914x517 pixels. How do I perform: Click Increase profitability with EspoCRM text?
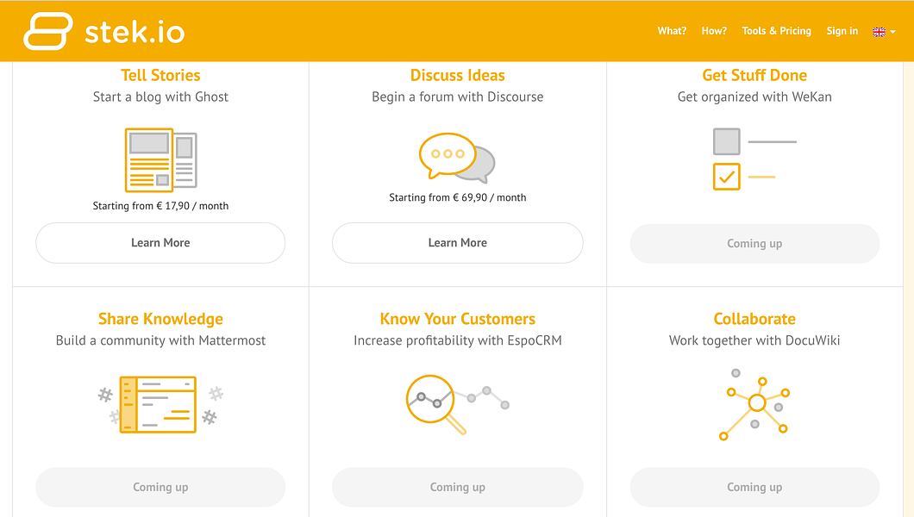(x=458, y=340)
